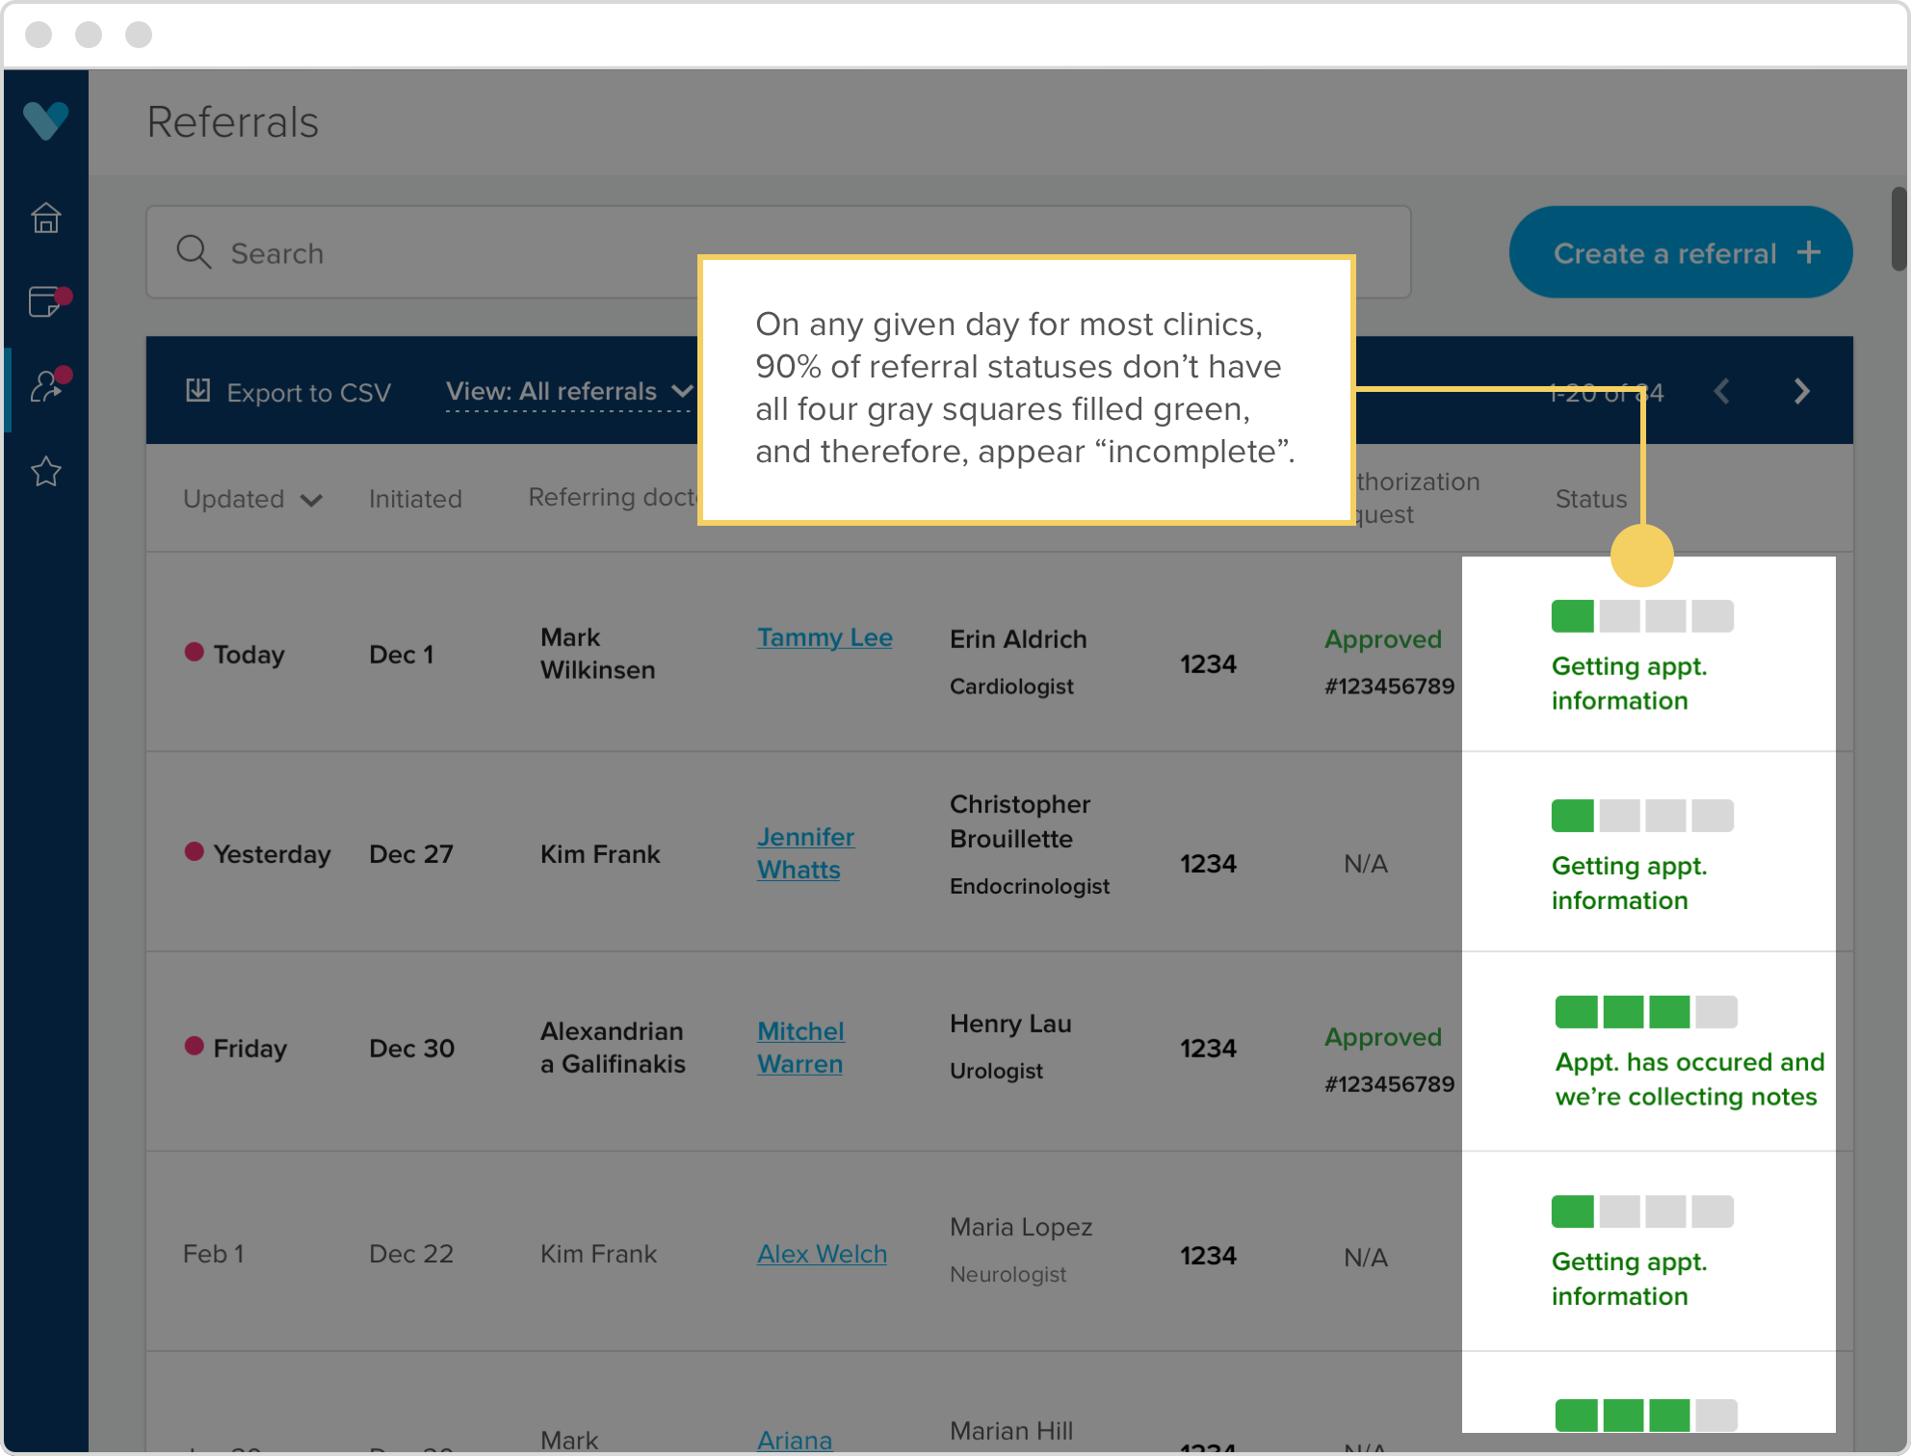Image resolution: width=1911 pixels, height=1456 pixels.
Task: Click the Initiated column header
Action: point(415,499)
